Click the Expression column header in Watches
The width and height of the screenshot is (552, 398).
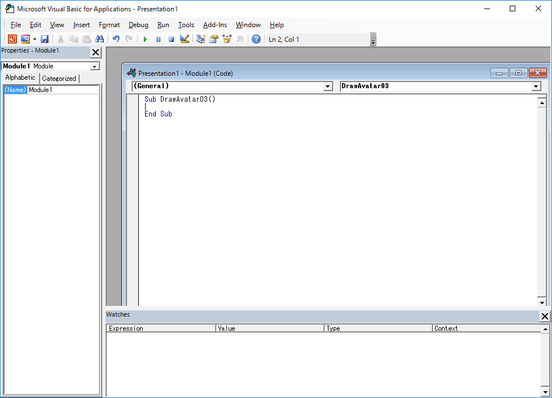tap(161, 328)
